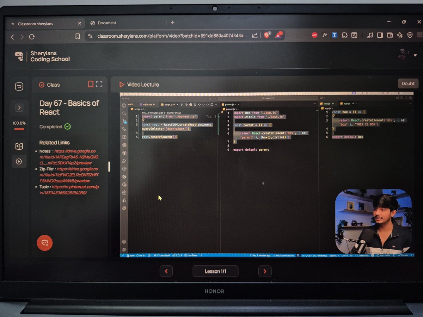Bookmark this class with the red bookmark icon
423x317 pixels.
(x=91, y=84)
